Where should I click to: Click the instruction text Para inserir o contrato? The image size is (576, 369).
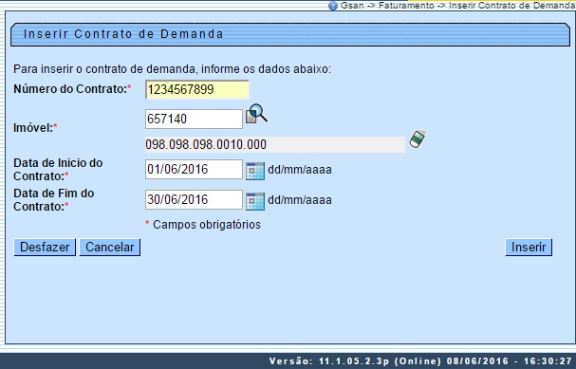tap(172, 69)
